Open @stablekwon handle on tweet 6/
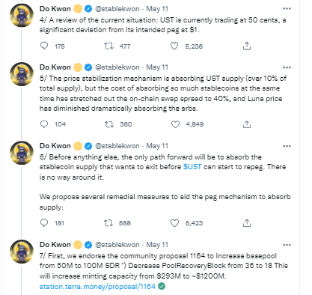Viewport: 312px width, 295px height. click(117, 146)
